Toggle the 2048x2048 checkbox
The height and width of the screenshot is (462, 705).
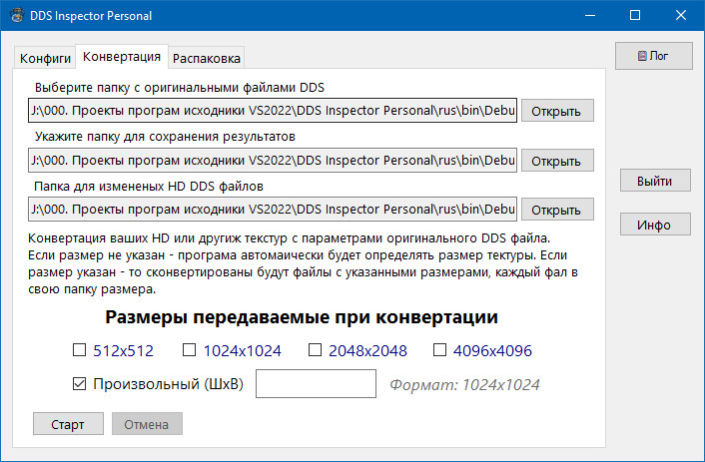(x=315, y=350)
